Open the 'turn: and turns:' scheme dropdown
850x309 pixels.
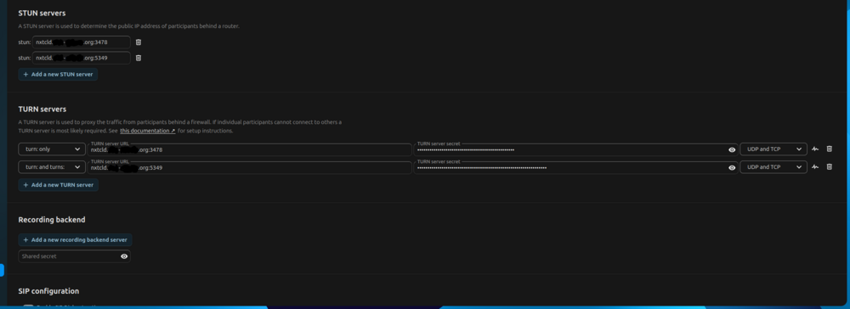pos(52,167)
